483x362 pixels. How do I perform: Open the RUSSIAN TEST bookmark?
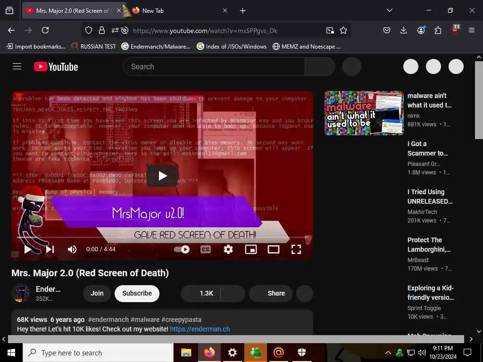(x=94, y=47)
